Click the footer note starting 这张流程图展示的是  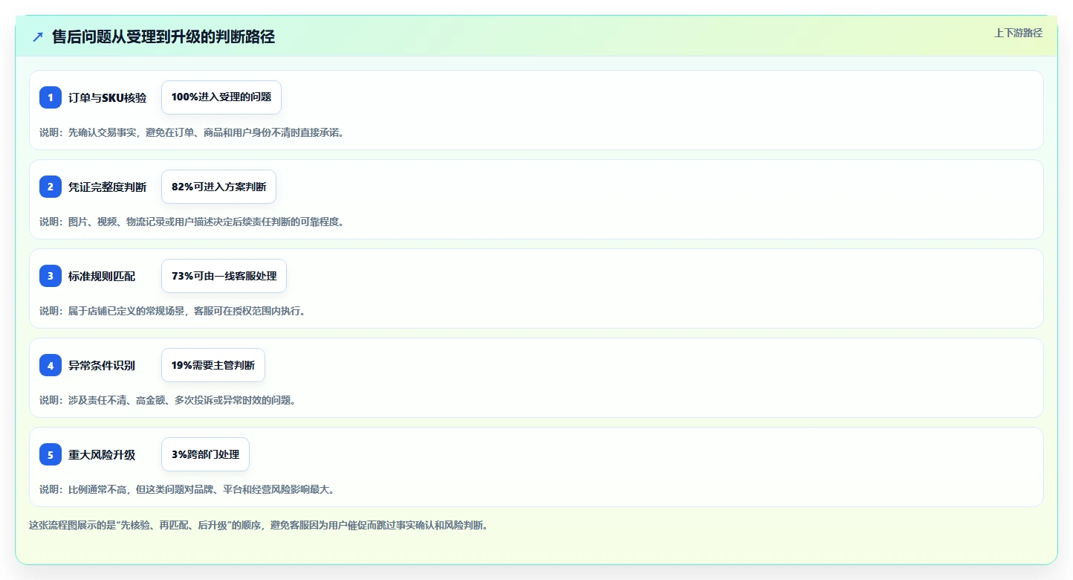click(x=259, y=525)
